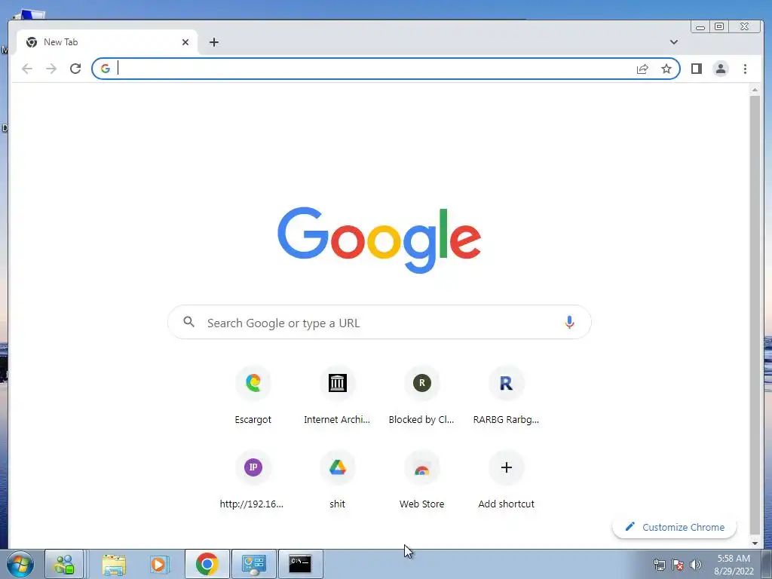Image resolution: width=772 pixels, height=579 pixels.
Task: Close the New Tab tab
Action: (x=185, y=42)
